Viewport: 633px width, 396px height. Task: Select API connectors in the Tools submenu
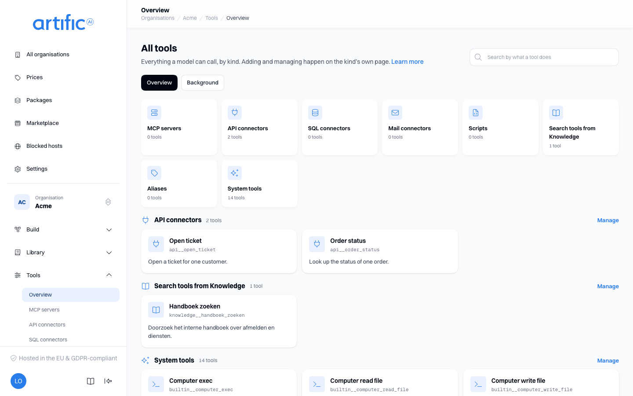(x=71, y=325)
